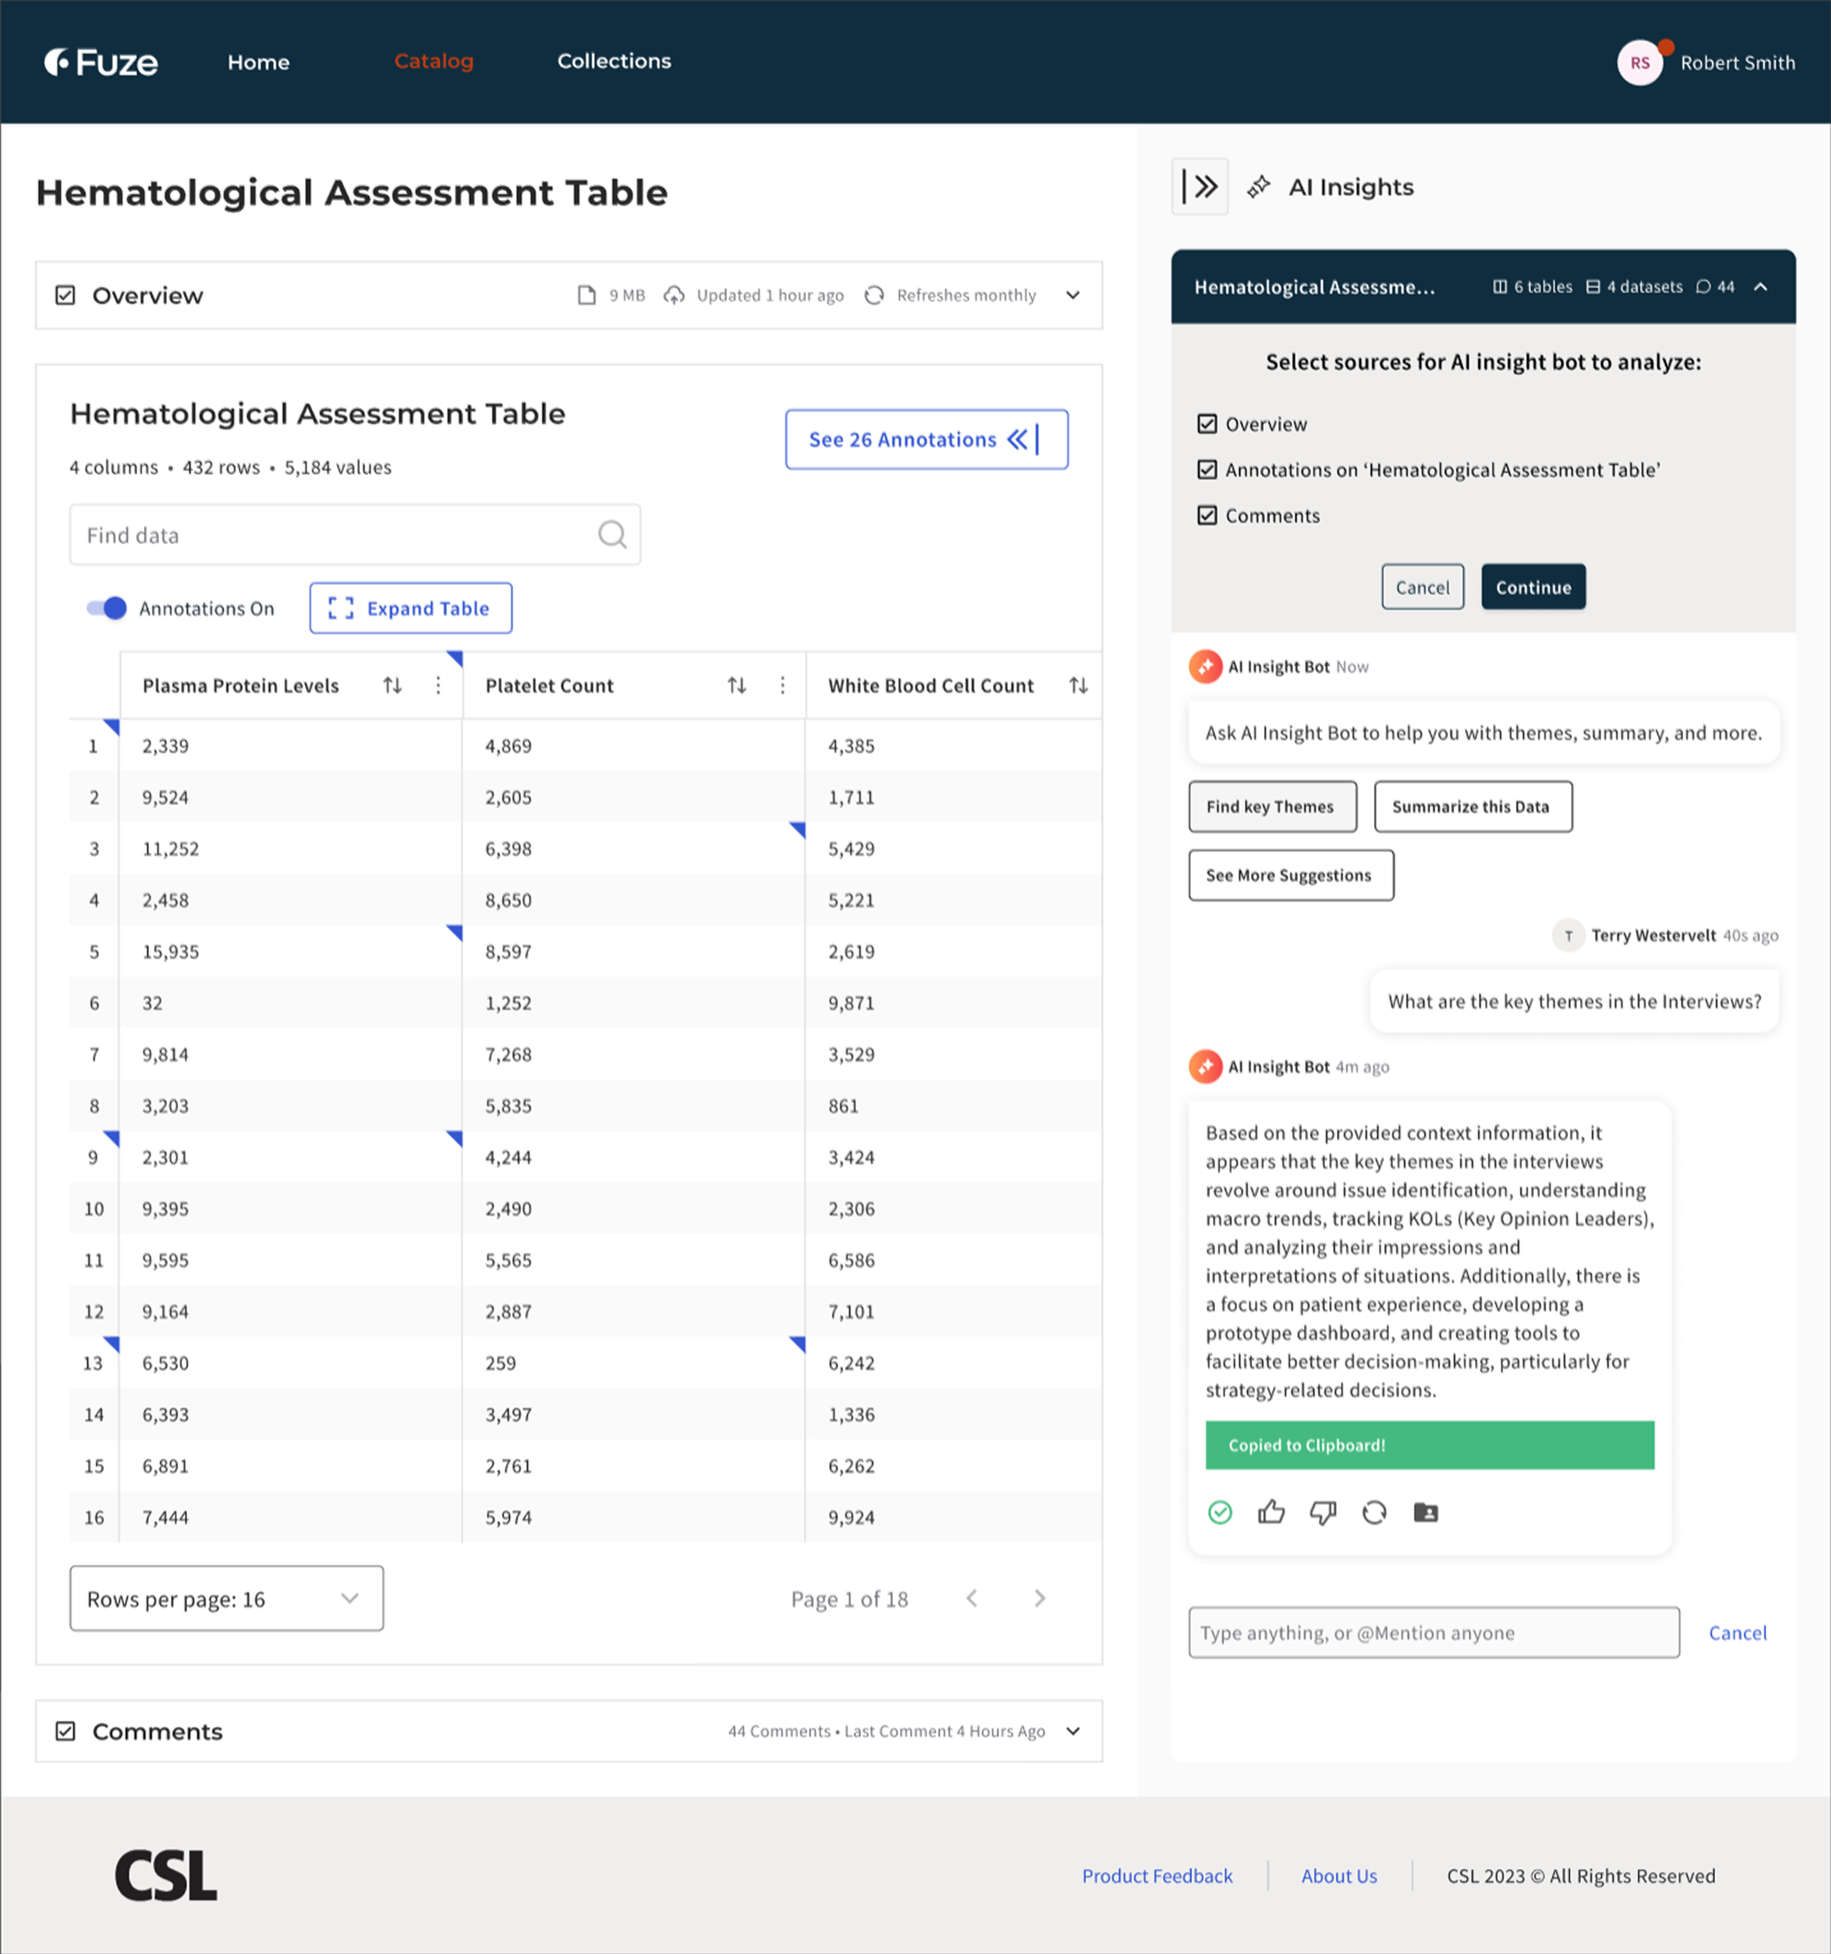
Task: Click the upload cloud icon near Updated 1 hour ago
Action: coord(674,295)
